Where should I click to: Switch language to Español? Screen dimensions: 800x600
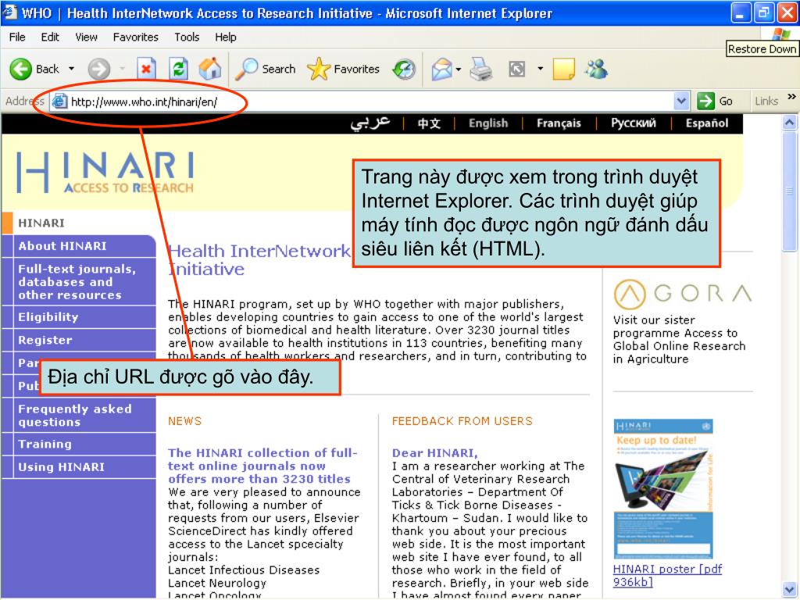[x=706, y=123]
